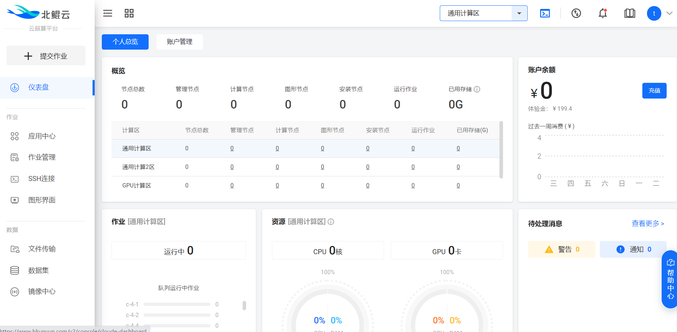The height and width of the screenshot is (332, 677).
Task: Click the info icon beside 资源 title
Action: pos(331,222)
